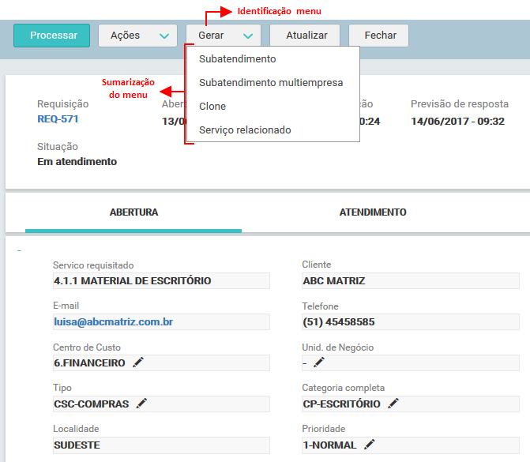
Task: Click the Telefone (51) 45458585 field
Action: click(x=411, y=321)
